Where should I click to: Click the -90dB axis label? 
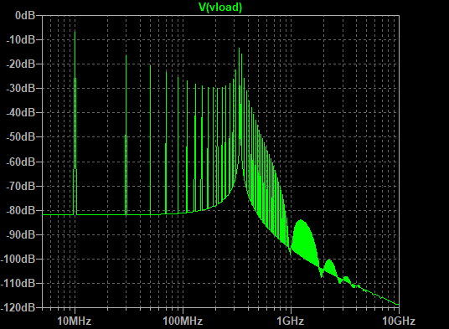point(21,234)
